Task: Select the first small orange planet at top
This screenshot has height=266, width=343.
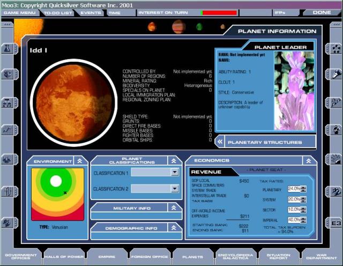Action: [152, 27]
